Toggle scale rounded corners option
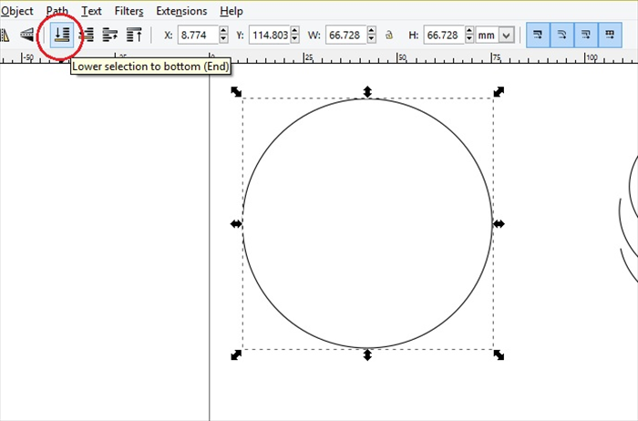638x421 pixels. point(562,35)
